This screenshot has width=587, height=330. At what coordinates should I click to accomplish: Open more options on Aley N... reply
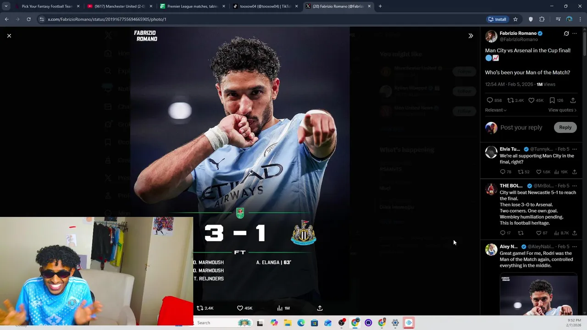(575, 247)
